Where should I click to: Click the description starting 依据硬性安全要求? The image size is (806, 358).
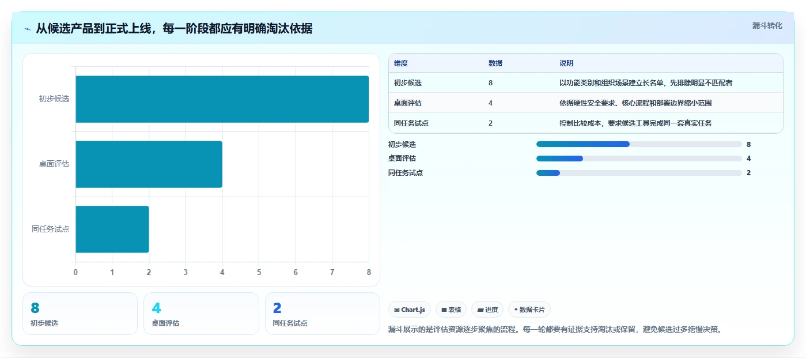coord(637,103)
